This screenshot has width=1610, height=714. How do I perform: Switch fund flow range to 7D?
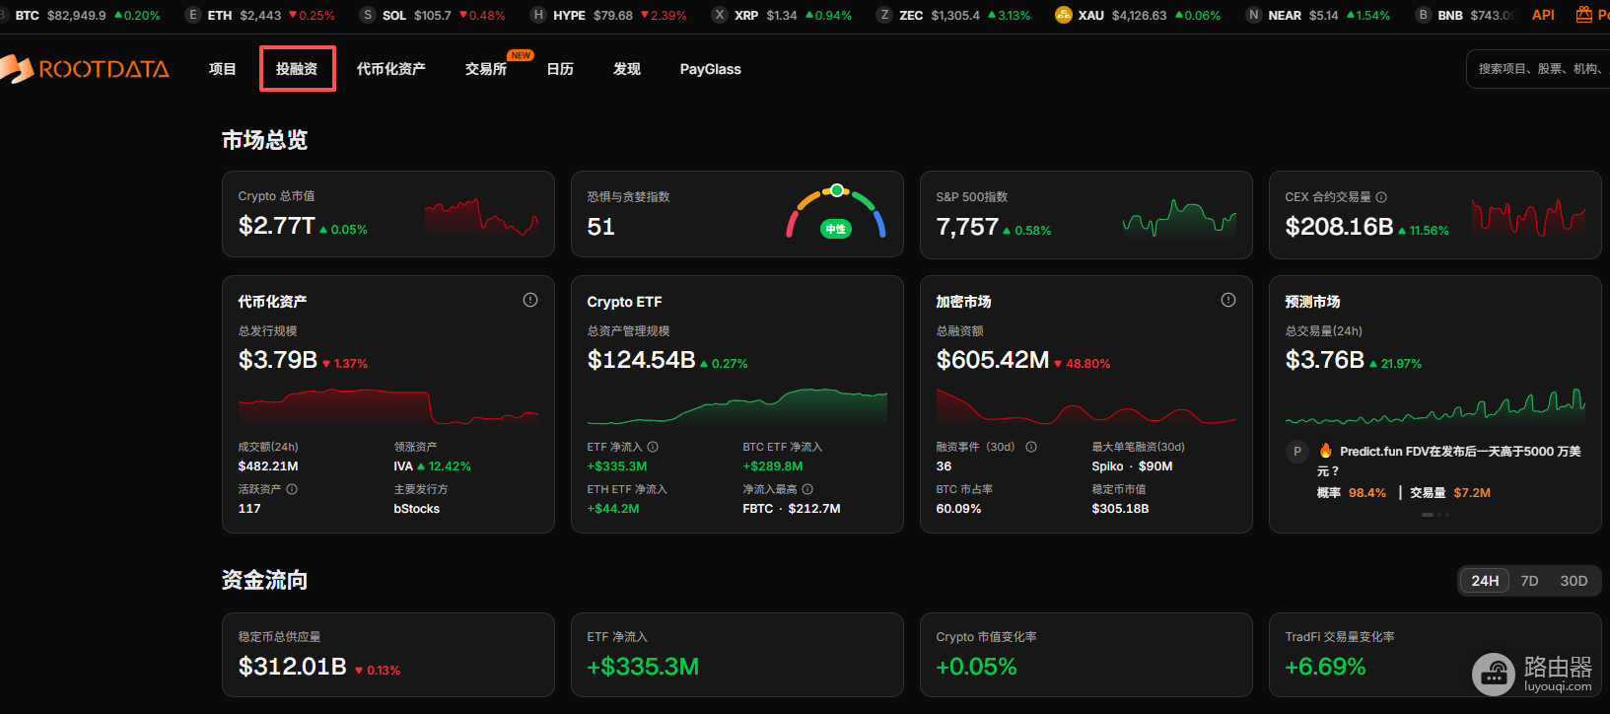click(1529, 581)
